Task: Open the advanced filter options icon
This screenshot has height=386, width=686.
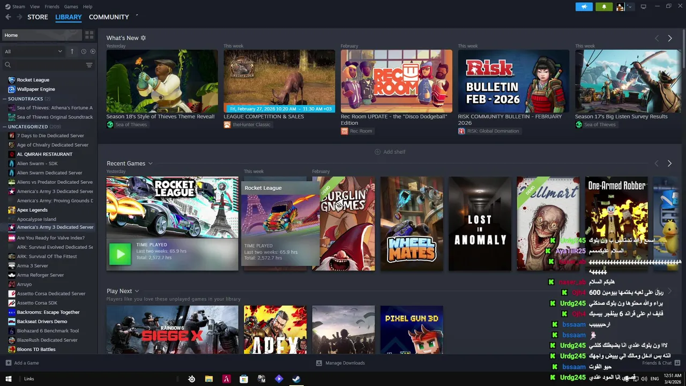Action: pos(90,65)
